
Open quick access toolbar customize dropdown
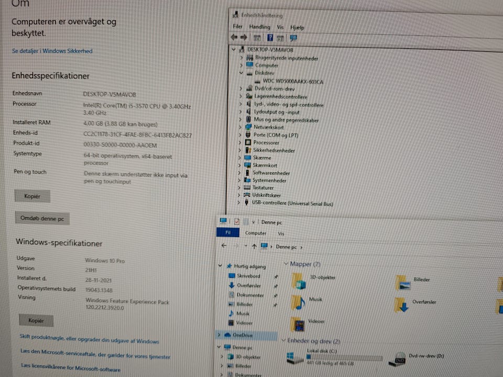click(x=254, y=222)
